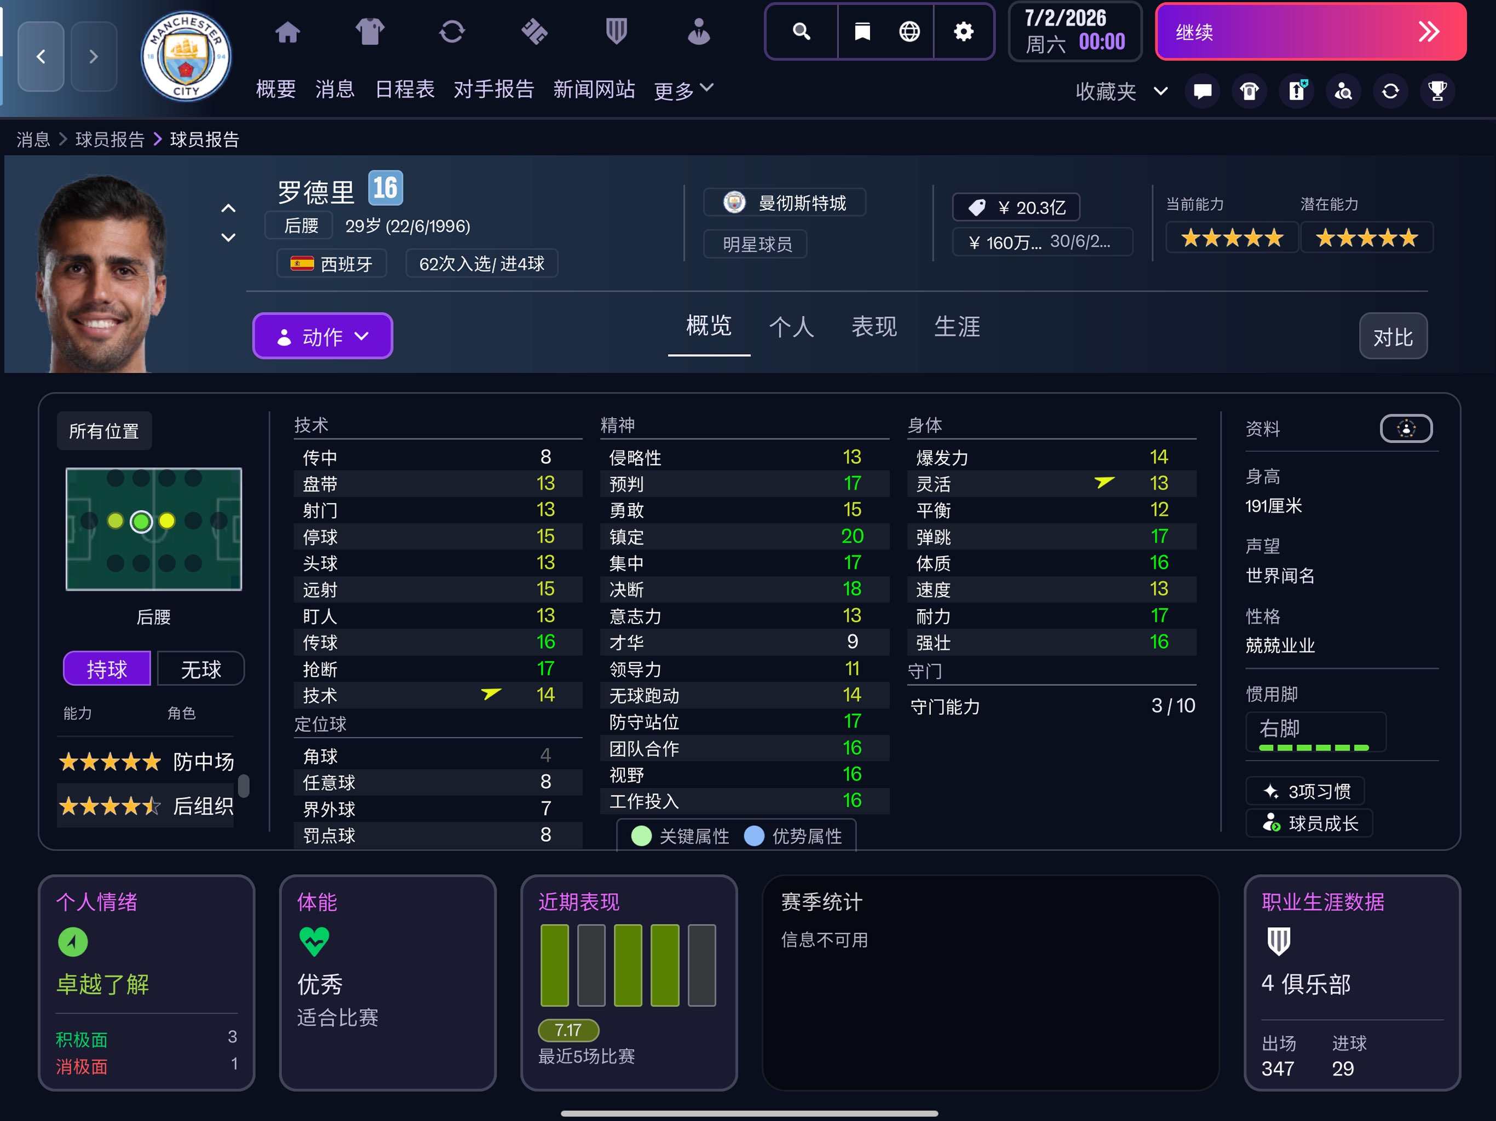
Task: Click the 潜在能力 star rating
Action: (x=1366, y=238)
